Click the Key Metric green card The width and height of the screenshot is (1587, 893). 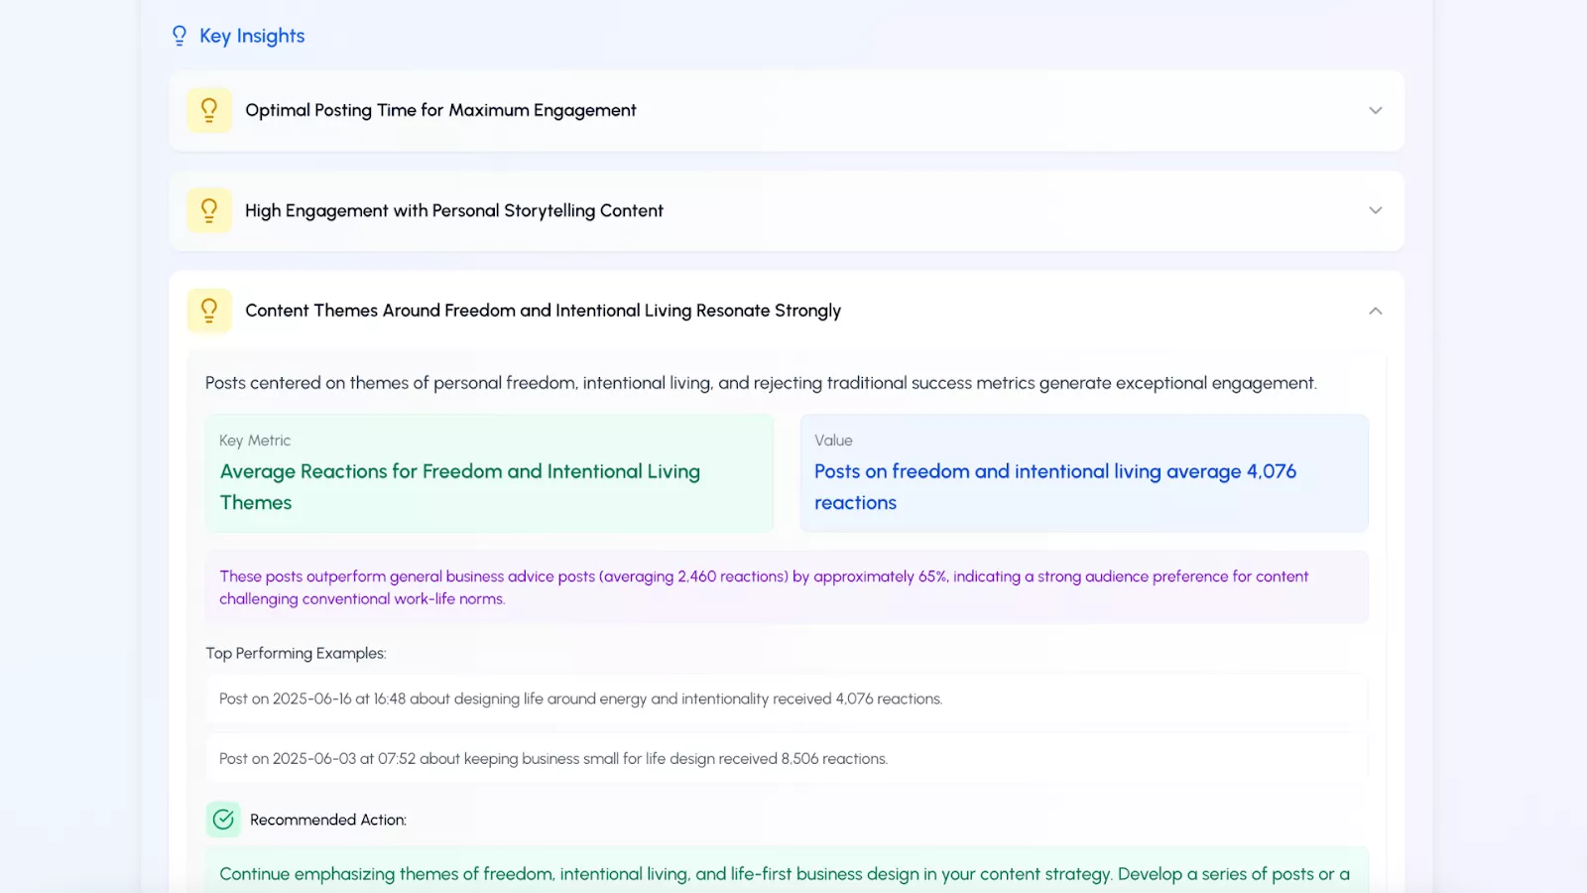489,473
